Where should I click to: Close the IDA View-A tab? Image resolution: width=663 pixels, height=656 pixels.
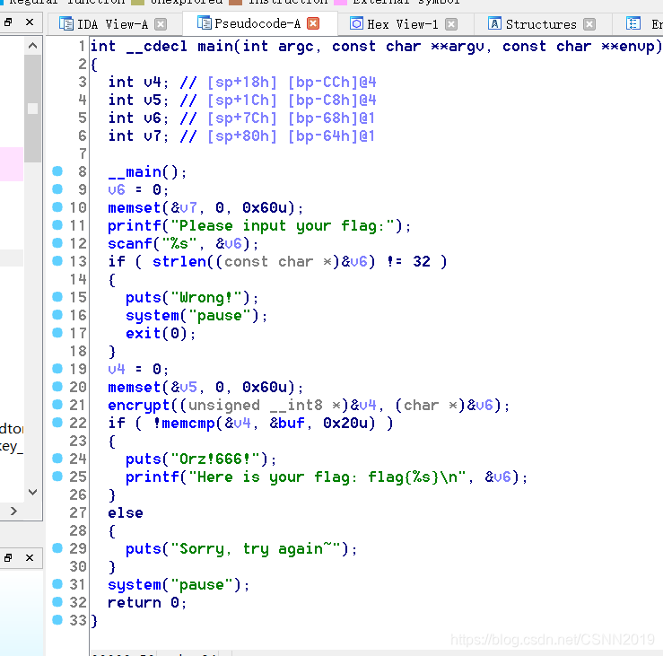161,24
